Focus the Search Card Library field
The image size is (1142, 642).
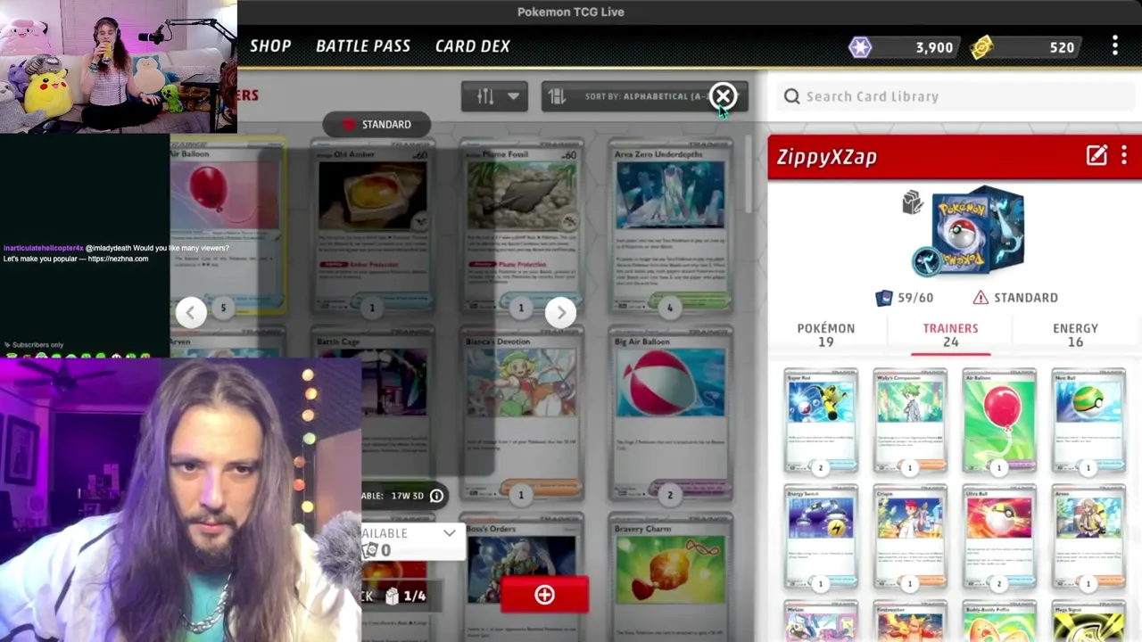(x=954, y=96)
